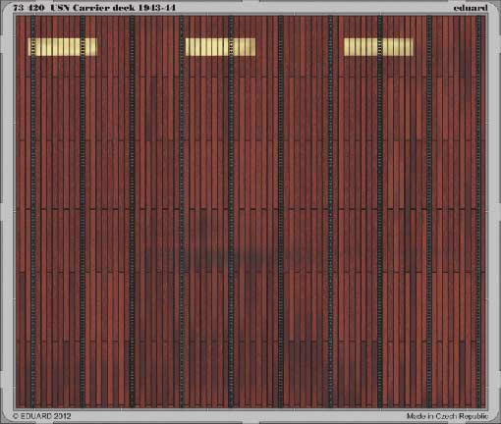Select the middle yellow deck marking rectangle
The height and width of the screenshot is (424, 501).
pos(220,47)
